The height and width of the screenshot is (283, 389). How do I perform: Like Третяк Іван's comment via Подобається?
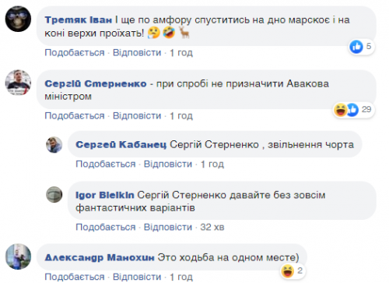[75, 53]
